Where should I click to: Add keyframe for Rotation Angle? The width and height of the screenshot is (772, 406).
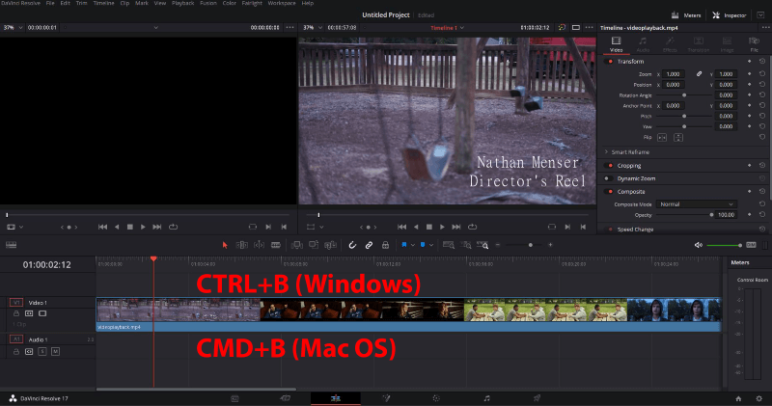[x=750, y=95]
